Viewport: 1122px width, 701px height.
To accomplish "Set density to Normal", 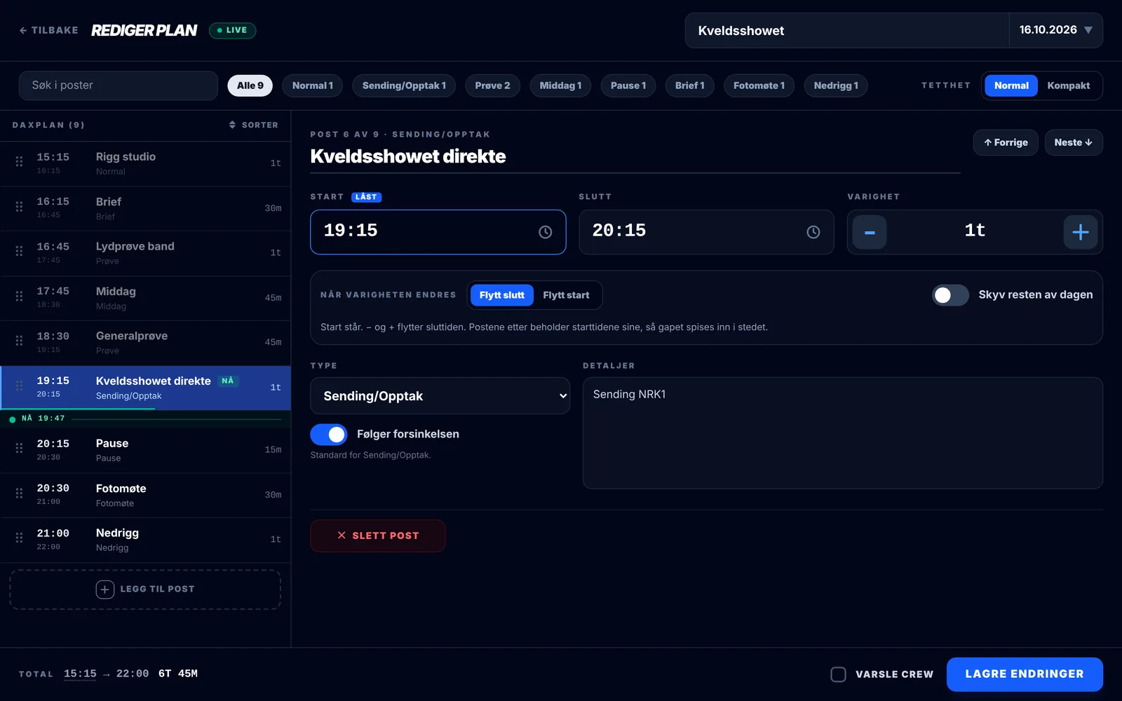I will [x=1011, y=86].
